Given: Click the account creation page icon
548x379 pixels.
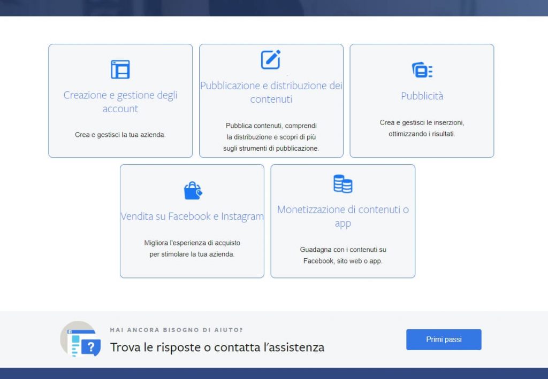Looking at the screenshot, I should coord(120,69).
